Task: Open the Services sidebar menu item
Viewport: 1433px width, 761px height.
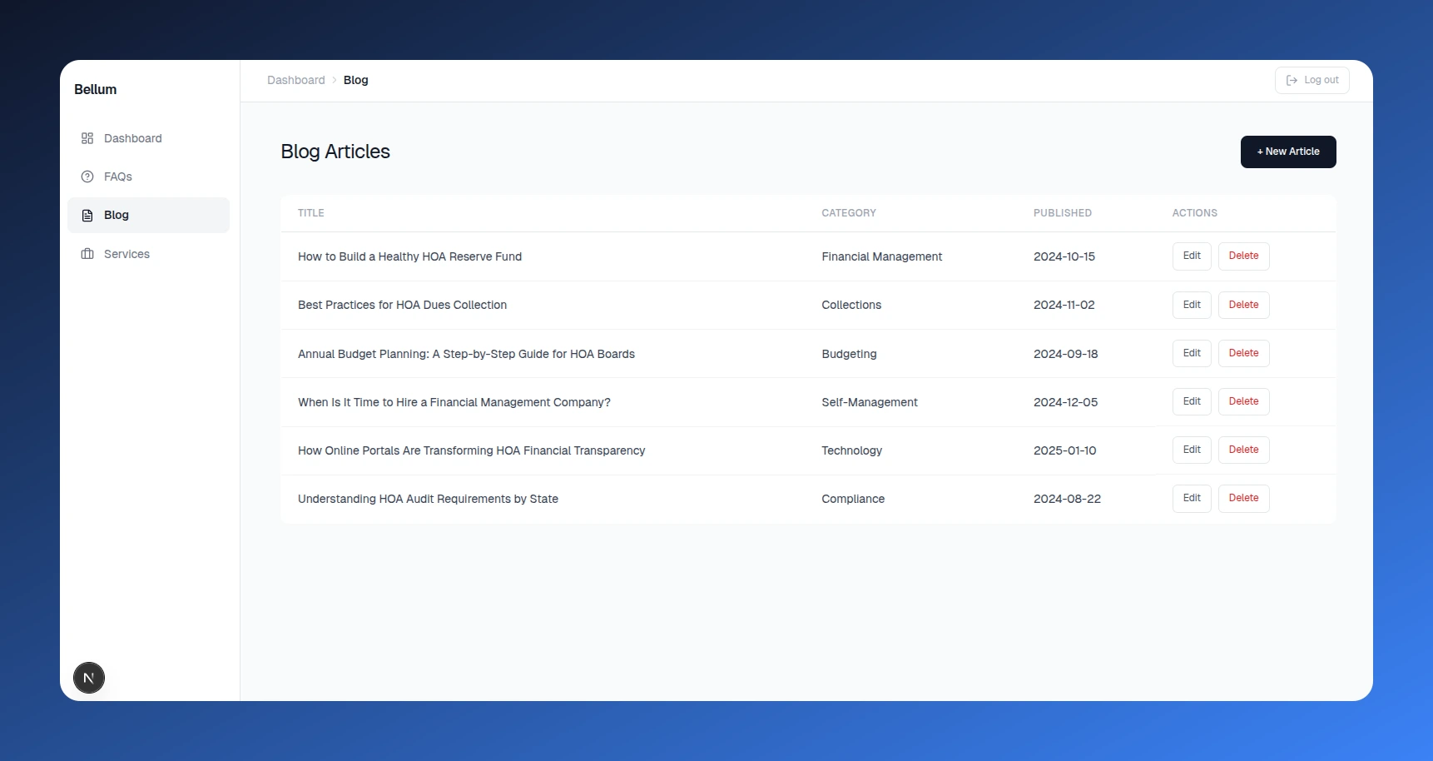Action: tap(148, 254)
